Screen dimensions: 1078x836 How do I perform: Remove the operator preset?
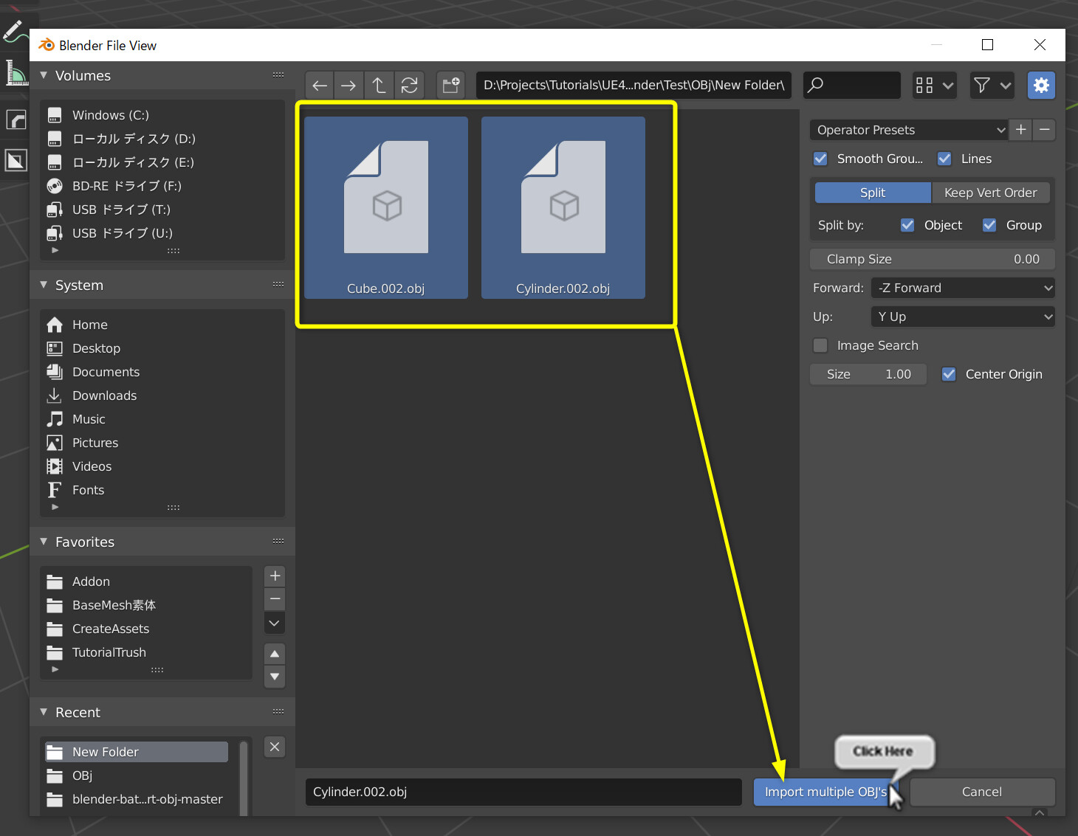(x=1044, y=130)
